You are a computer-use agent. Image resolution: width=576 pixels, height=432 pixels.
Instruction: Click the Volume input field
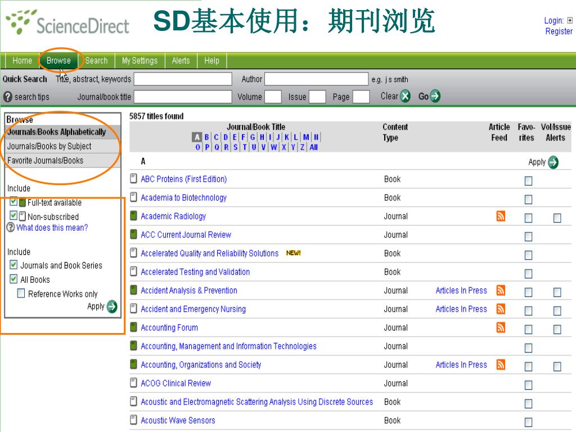[273, 97]
